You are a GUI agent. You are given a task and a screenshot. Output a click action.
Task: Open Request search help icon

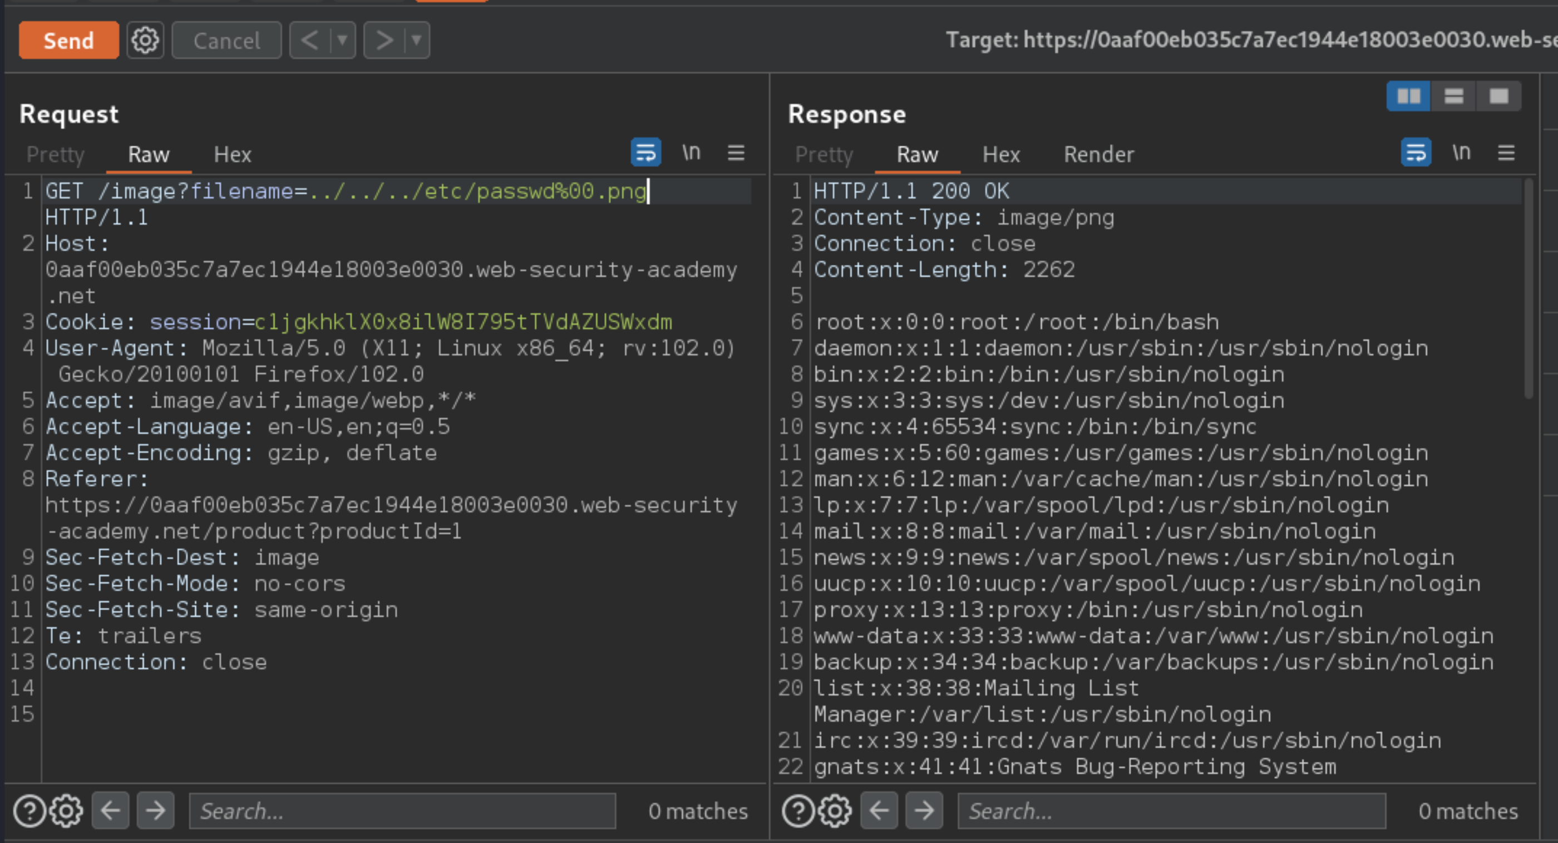[x=29, y=810]
